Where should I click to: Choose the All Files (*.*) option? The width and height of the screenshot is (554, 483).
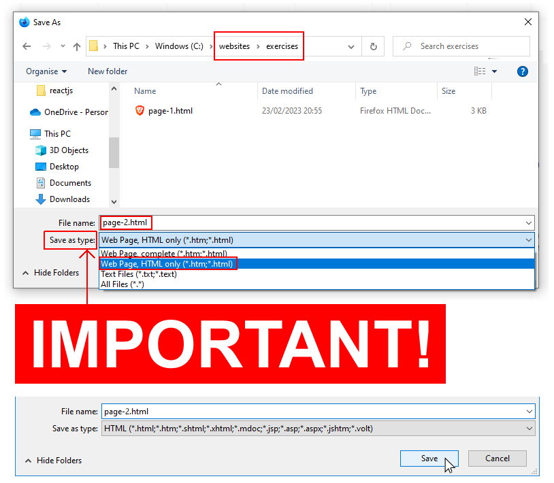[123, 284]
